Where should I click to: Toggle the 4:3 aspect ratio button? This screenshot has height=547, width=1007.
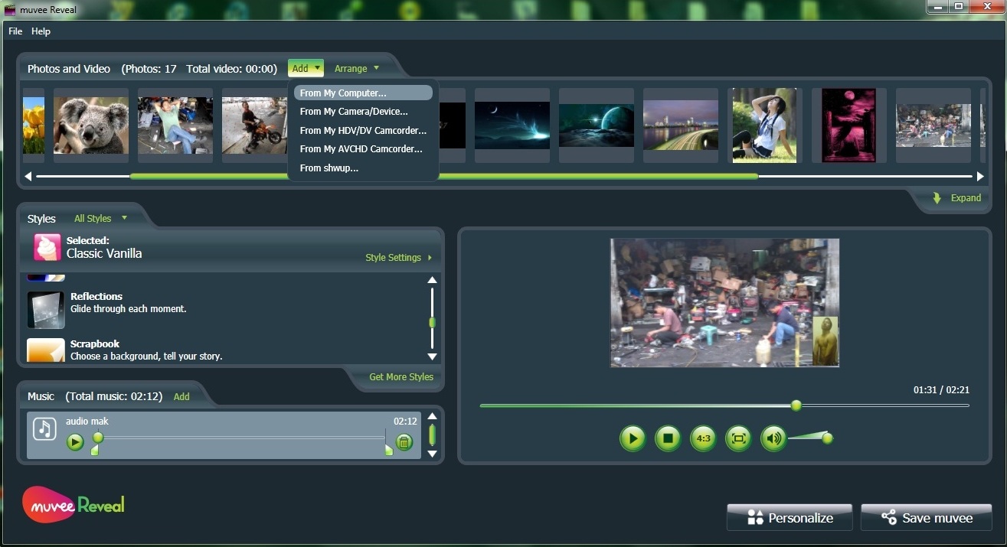(703, 438)
